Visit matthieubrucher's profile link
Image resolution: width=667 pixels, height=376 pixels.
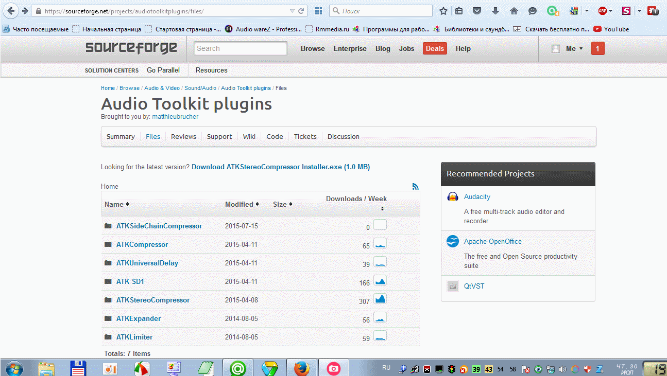(175, 117)
